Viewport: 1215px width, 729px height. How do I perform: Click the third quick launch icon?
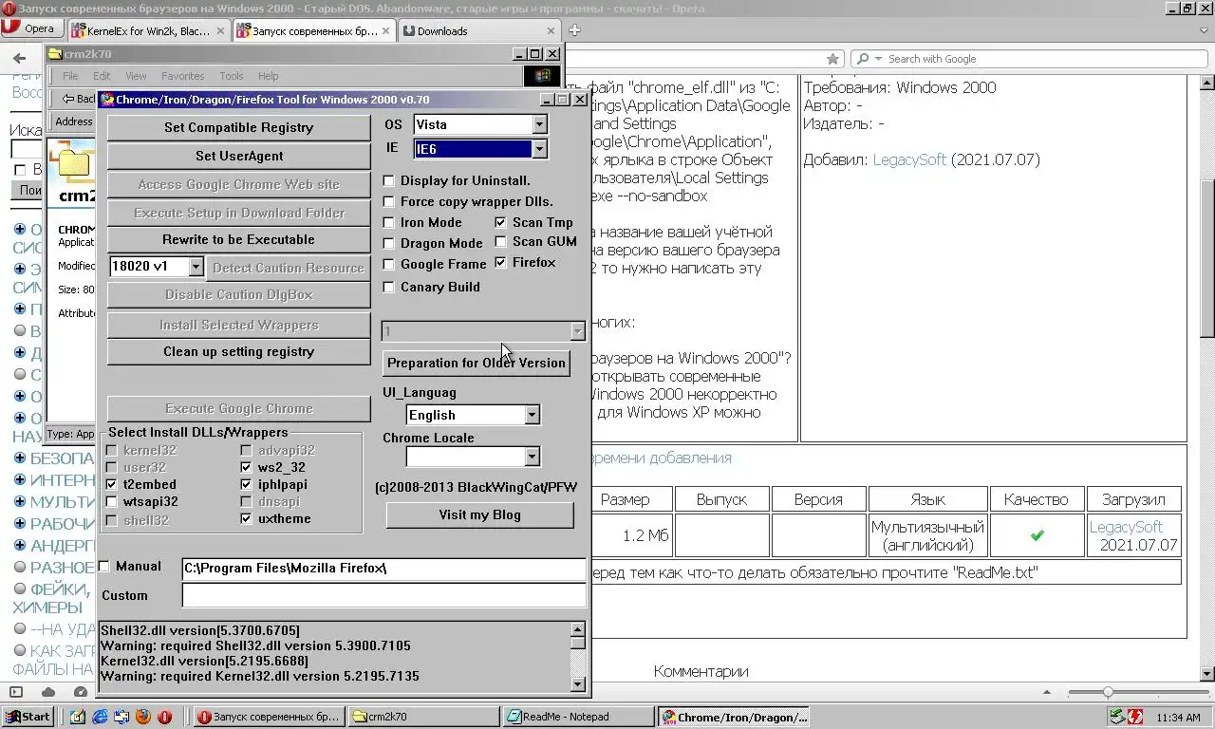pos(121,717)
